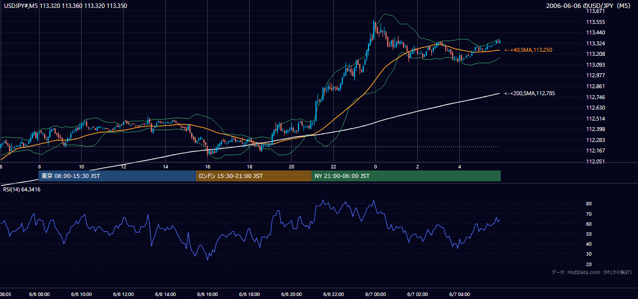Click the 40,SMA,113.250 moving average label
Image resolution: width=638 pixels, height=299 pixels.
(528, 50)
